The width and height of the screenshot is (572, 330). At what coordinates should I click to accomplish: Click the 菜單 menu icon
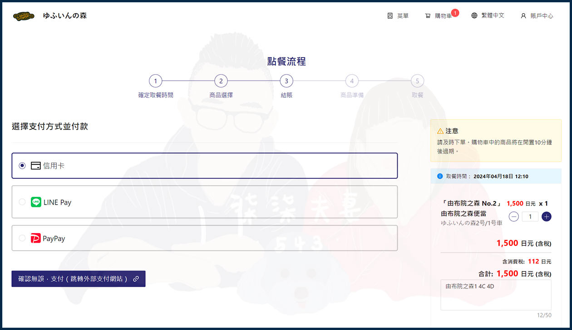click(390, 15)
